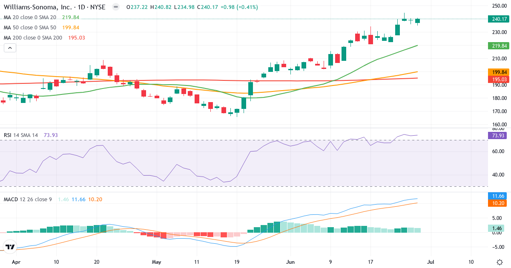The width and height of the screenshot is (511, 268).
Task: Click the green 219.84 SMA 20 price tag
Action: point(498,46)
